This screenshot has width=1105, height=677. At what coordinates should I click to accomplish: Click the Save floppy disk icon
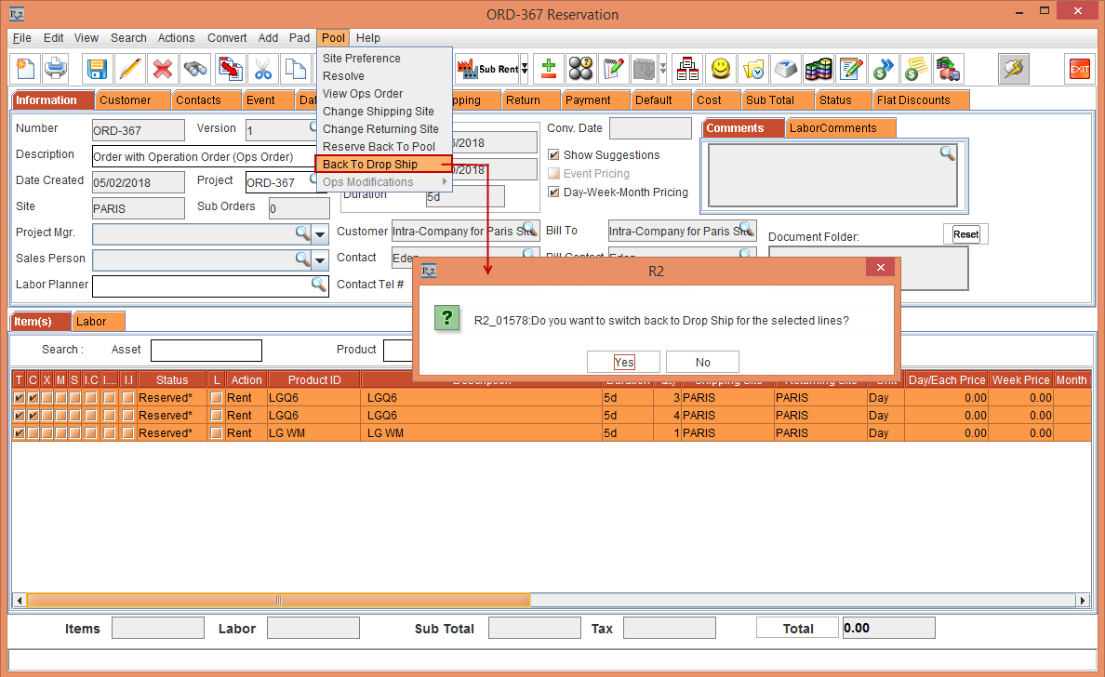click(97, 69)
